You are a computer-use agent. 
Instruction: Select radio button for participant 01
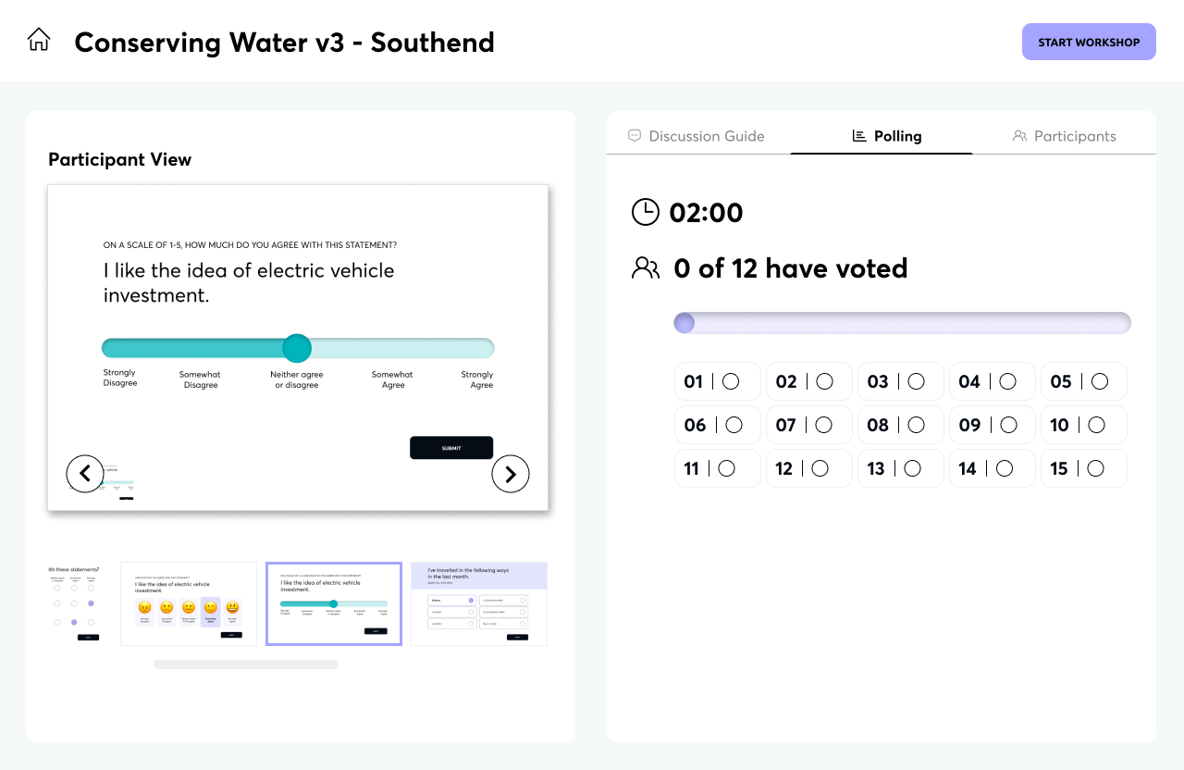point(731,381)
